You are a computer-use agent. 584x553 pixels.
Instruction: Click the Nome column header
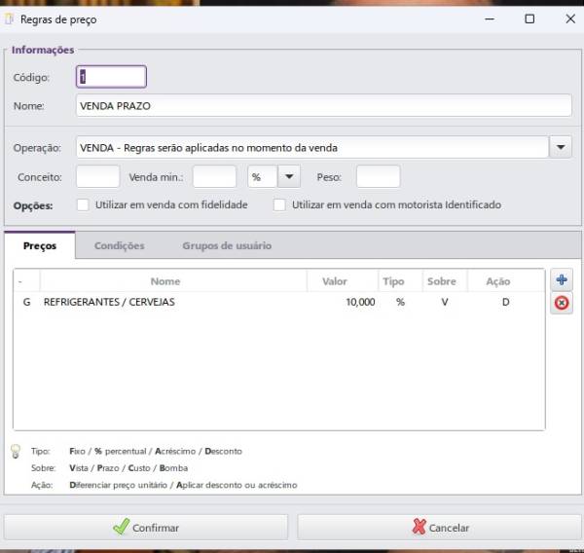pyautogui.click(x=165, y=281)
